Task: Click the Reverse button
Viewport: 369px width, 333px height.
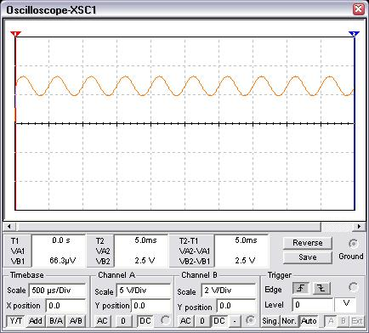Action: tap(308, 243)
